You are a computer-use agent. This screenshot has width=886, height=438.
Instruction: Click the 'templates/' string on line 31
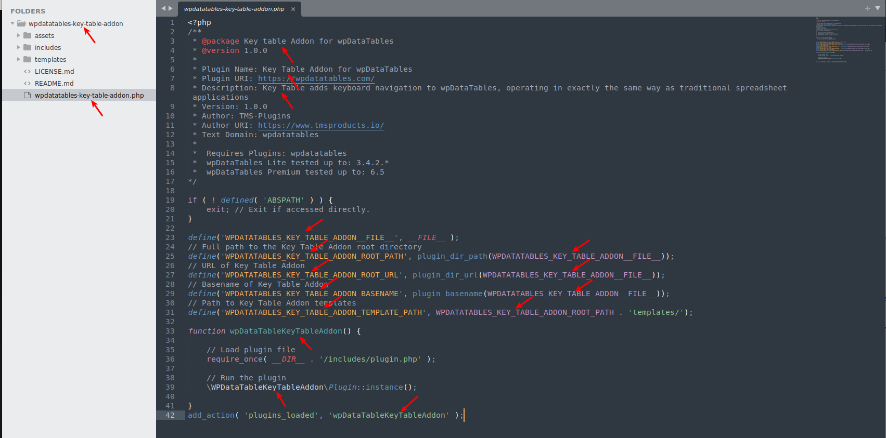656,312
